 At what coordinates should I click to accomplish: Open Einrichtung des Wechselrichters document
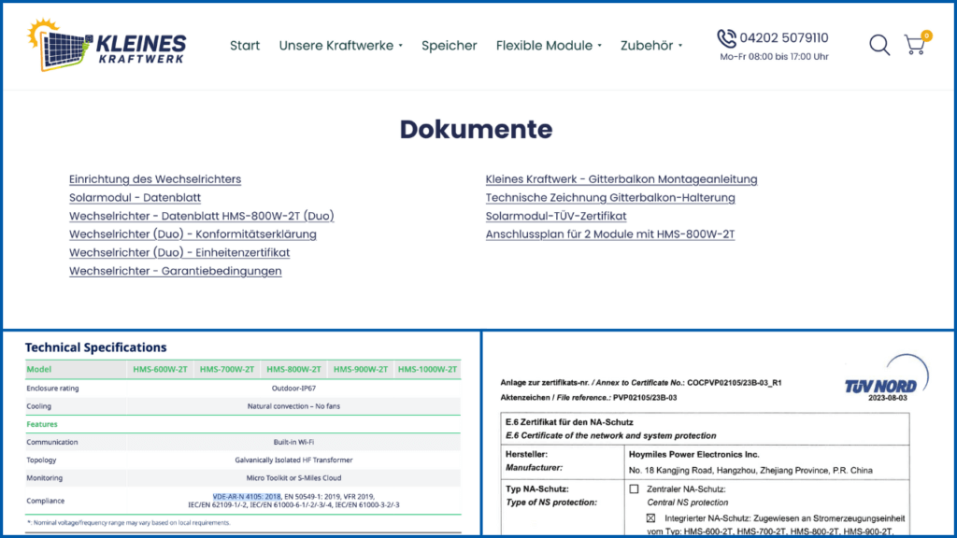[154, 179]
